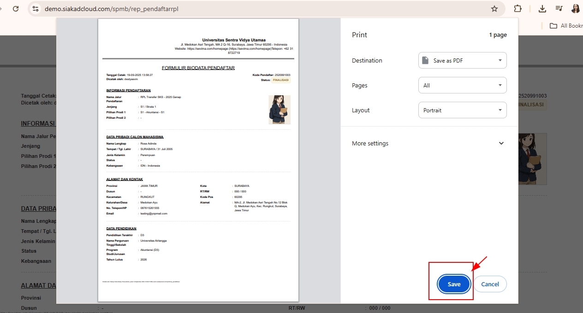Viewport: 583px width, 313px height.
Task: Bookmark this page with the star icon
Action: (x=494, y=9)
